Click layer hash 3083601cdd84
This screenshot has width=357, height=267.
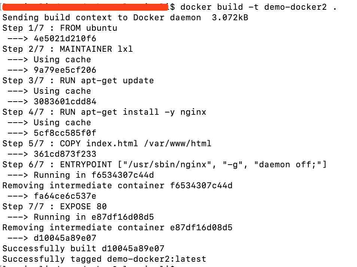(65, 102)
